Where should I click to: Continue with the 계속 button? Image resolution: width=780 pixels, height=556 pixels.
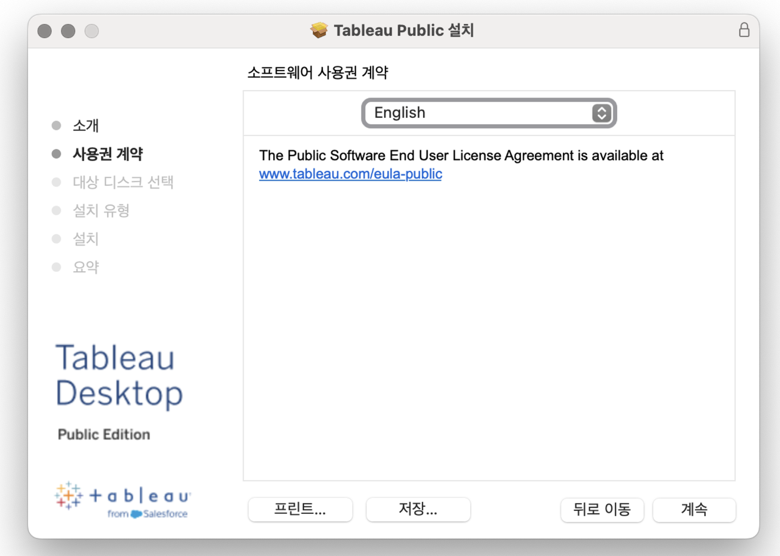694,509
